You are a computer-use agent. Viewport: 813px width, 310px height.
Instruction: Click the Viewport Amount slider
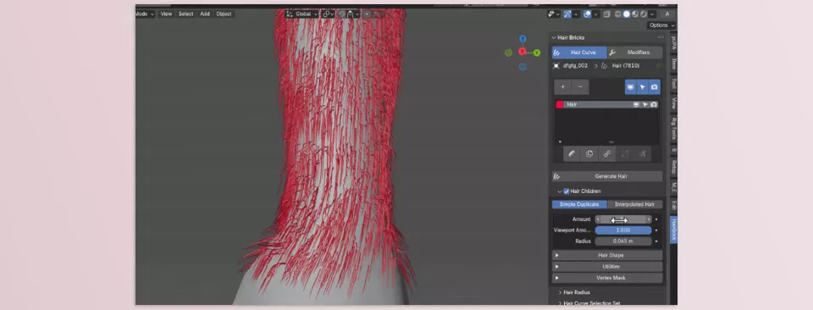623,230
